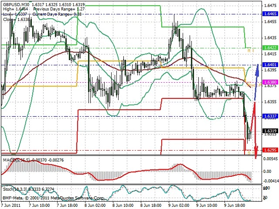Select the 9 Jun 02:00 time axis marker

[x=179, y=205]
